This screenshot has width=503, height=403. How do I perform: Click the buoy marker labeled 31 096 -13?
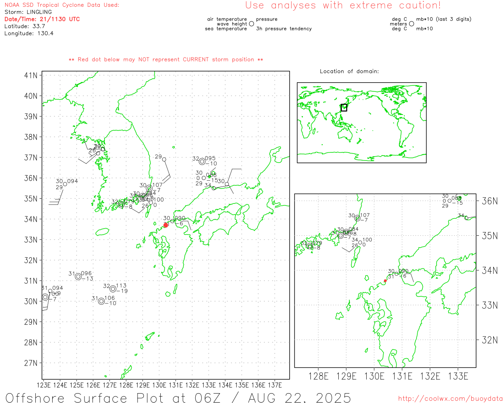pyautogui.click(x=78, y=276)
